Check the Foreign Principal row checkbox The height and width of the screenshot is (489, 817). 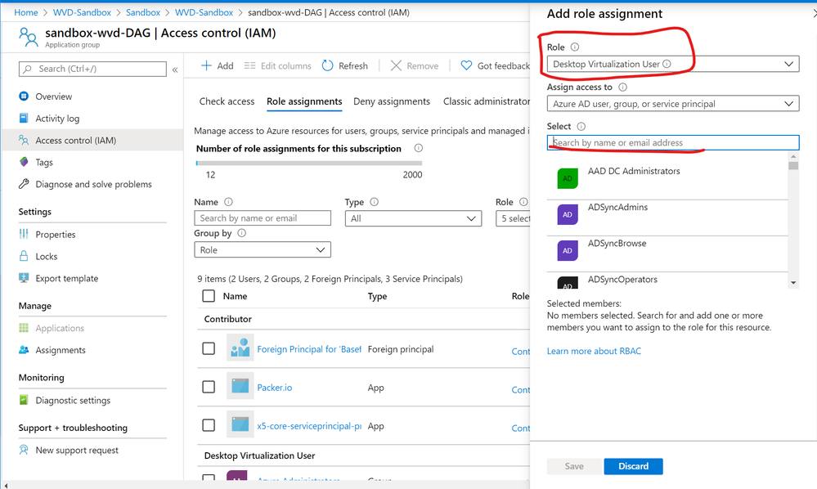(209, 348)
